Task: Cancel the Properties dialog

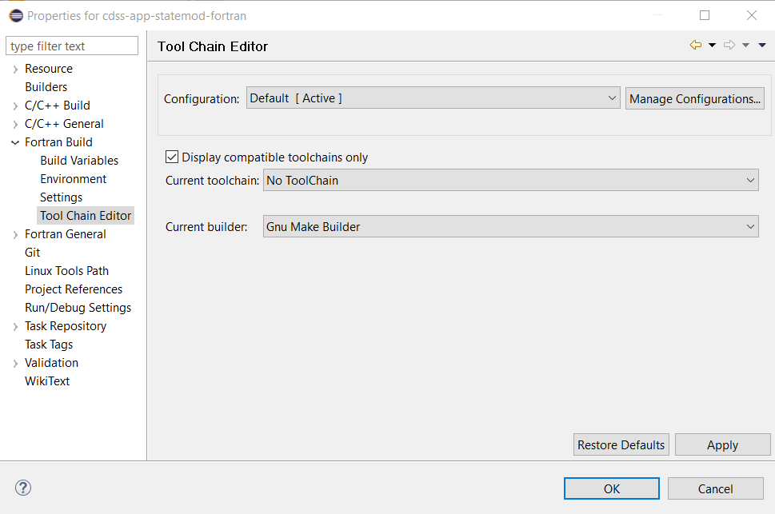Action: click(715, 488)
